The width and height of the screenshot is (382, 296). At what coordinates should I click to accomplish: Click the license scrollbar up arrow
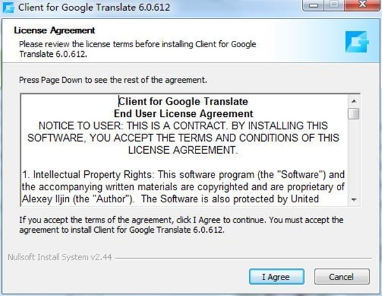[x=353, y=101]
